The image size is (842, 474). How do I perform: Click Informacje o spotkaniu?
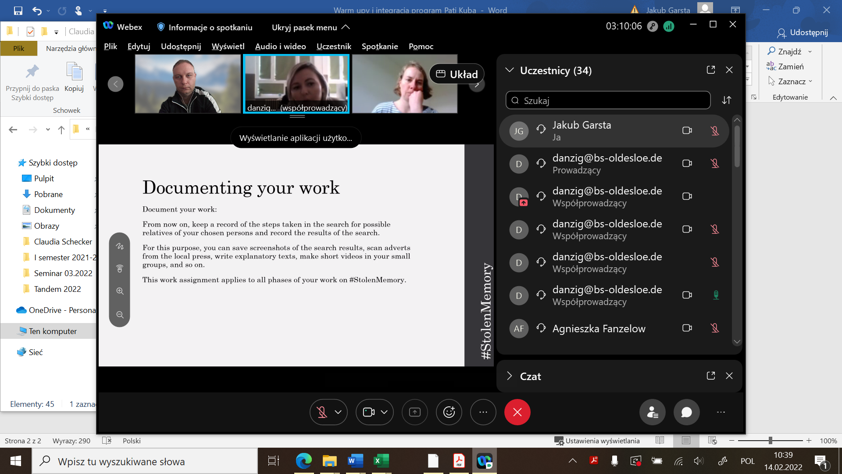coord(210,27)
